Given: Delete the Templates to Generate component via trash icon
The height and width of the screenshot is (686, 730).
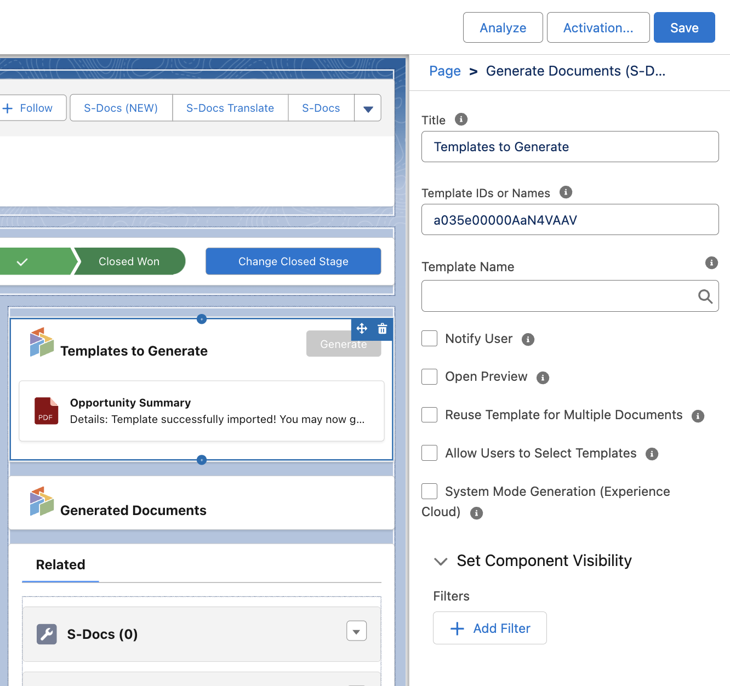Looking at the screenshot, I should pos(383,329).
